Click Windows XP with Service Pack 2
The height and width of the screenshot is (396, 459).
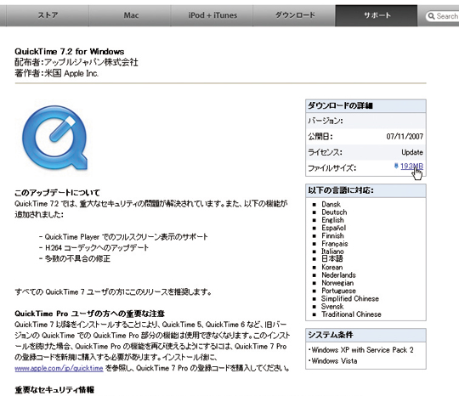(x=362, y=350)
